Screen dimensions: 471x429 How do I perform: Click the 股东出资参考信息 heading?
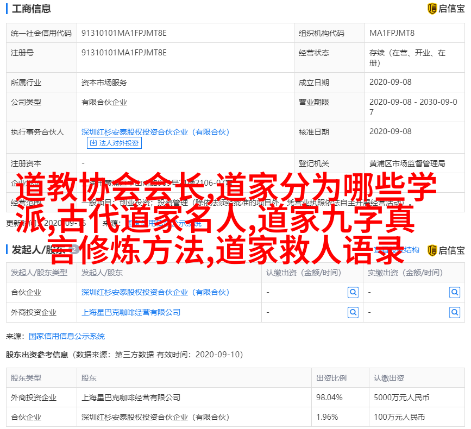tap(37, 355)
